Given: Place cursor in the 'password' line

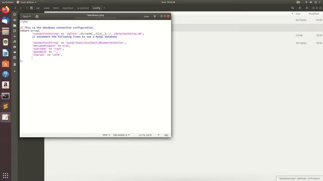Looking at the screenshot, I should (45, 52).
